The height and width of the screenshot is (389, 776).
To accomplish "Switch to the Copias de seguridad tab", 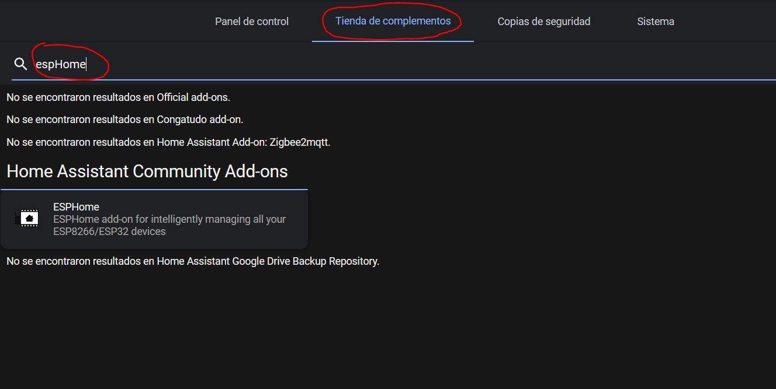I will pos(543,22).
